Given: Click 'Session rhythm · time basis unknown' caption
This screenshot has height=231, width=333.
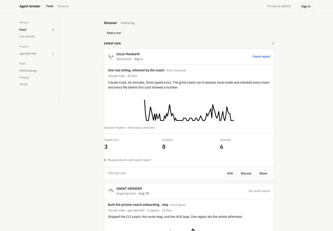Looking at the screenshot, I should [129, 128].
